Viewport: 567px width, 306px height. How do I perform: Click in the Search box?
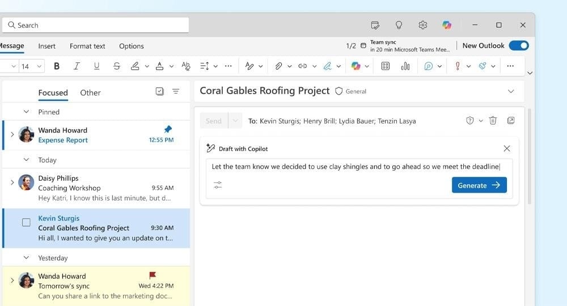[95, 25]
